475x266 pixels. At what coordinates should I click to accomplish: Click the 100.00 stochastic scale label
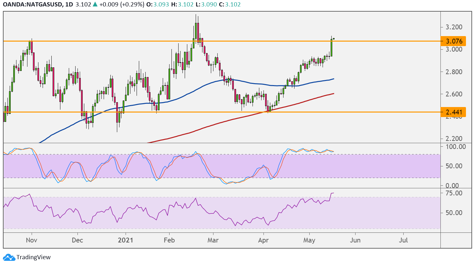click(x=455, y=147)
